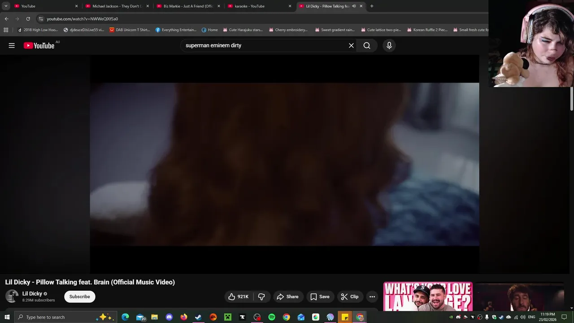Open Sticky Notes from the taskbar

345,317
